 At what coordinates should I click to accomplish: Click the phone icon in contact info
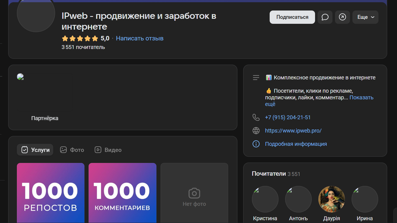[256, 117]
